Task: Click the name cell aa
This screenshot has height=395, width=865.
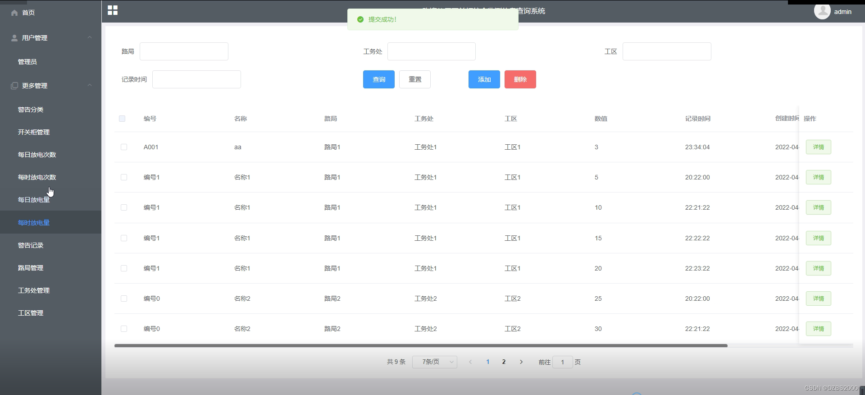Action: click(x=238, y=147)
